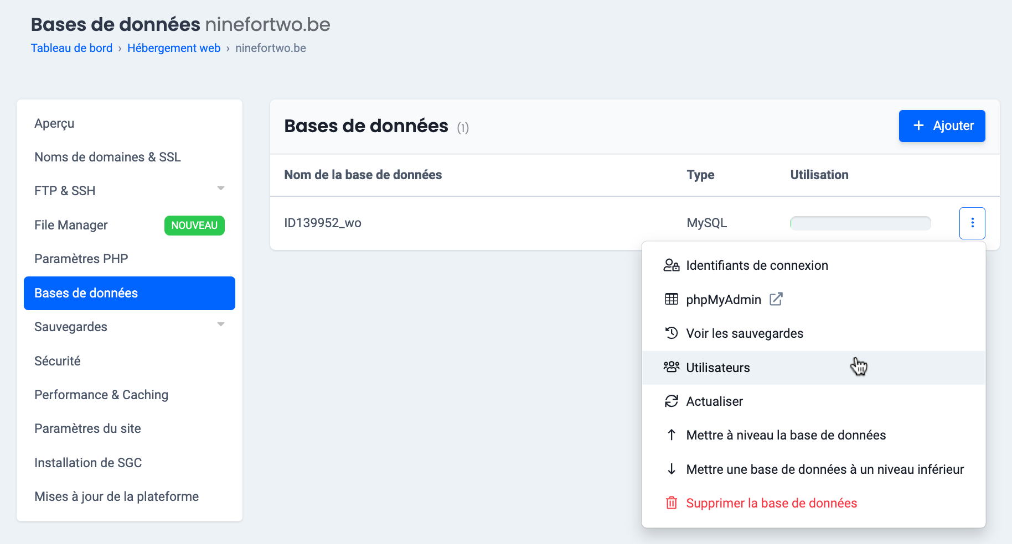The image size is (1012, 544).
Task: Expand the FTP & SSH submenu arrow
Action: pos(221,189)
